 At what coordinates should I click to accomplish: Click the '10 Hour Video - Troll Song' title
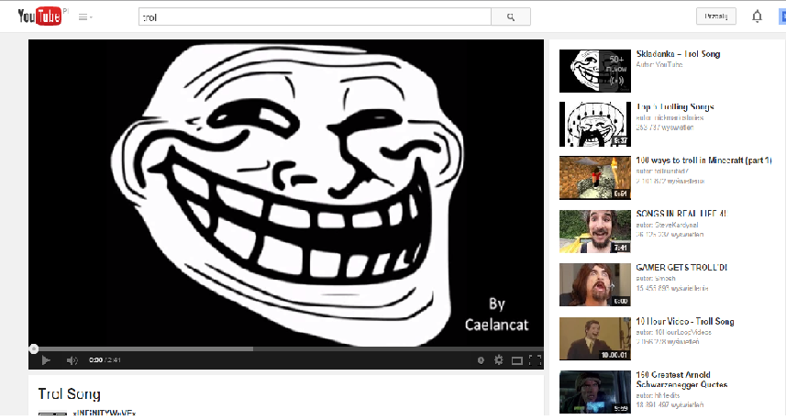(x=685, y=321)
